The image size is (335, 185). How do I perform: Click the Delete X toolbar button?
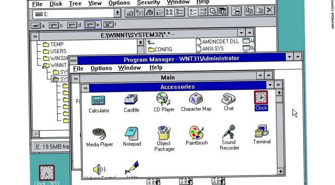[270, 10]
